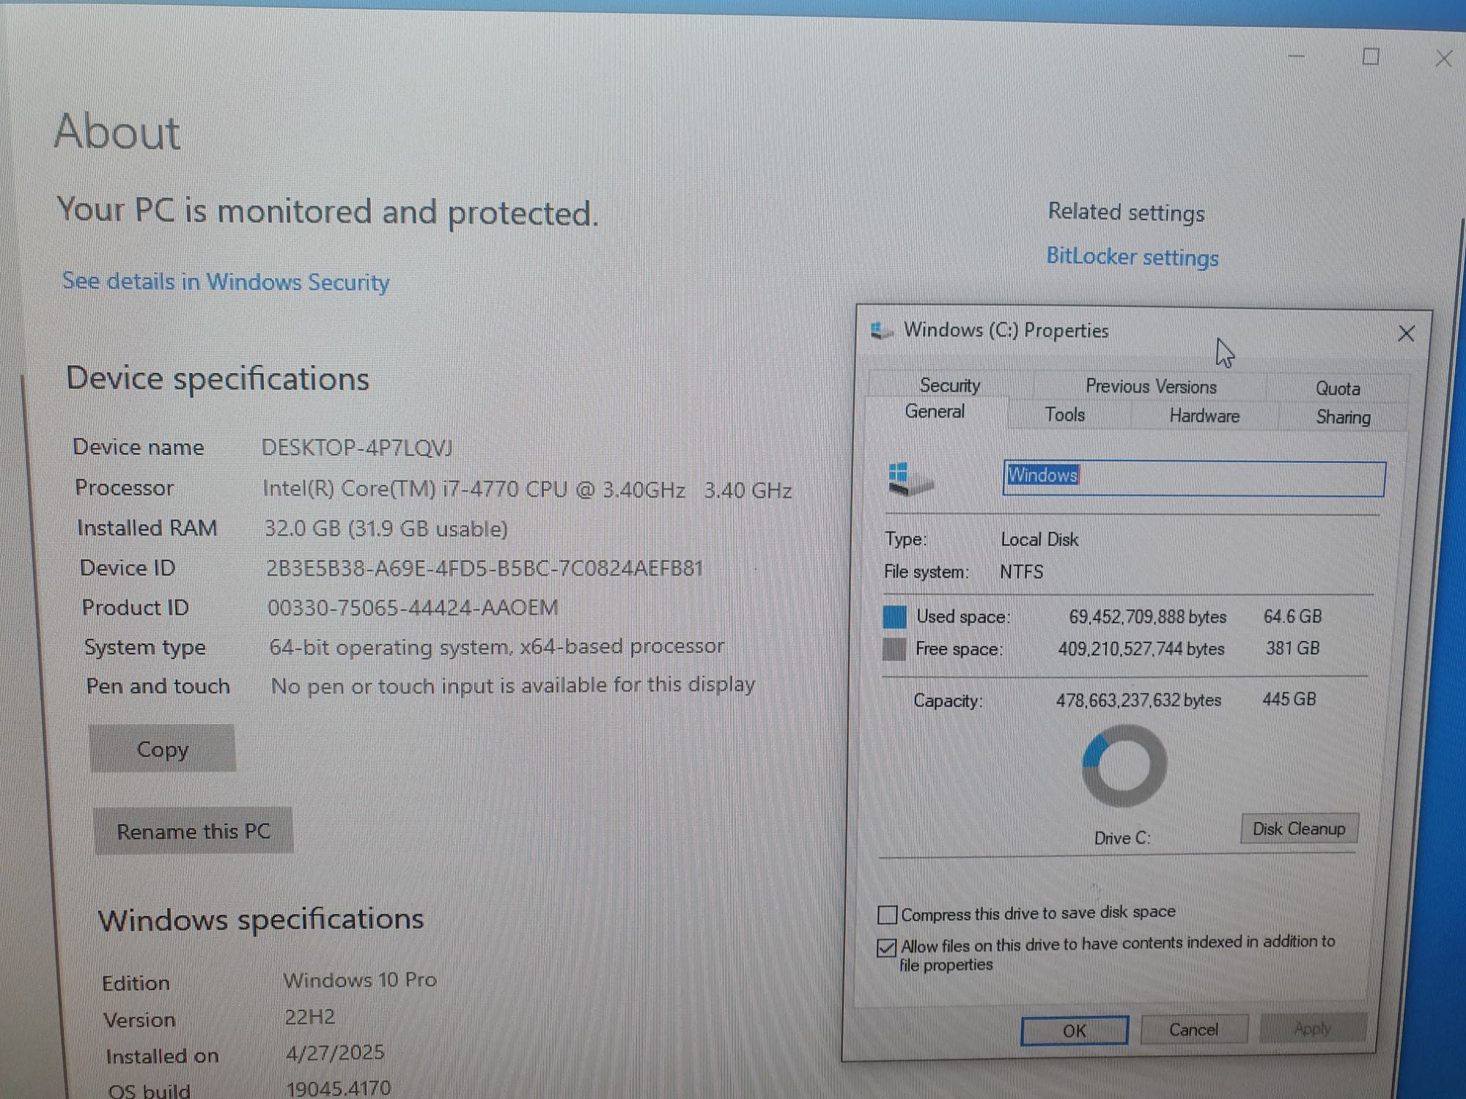Click the greyed Apply button

click(x=1312, y=1029)
